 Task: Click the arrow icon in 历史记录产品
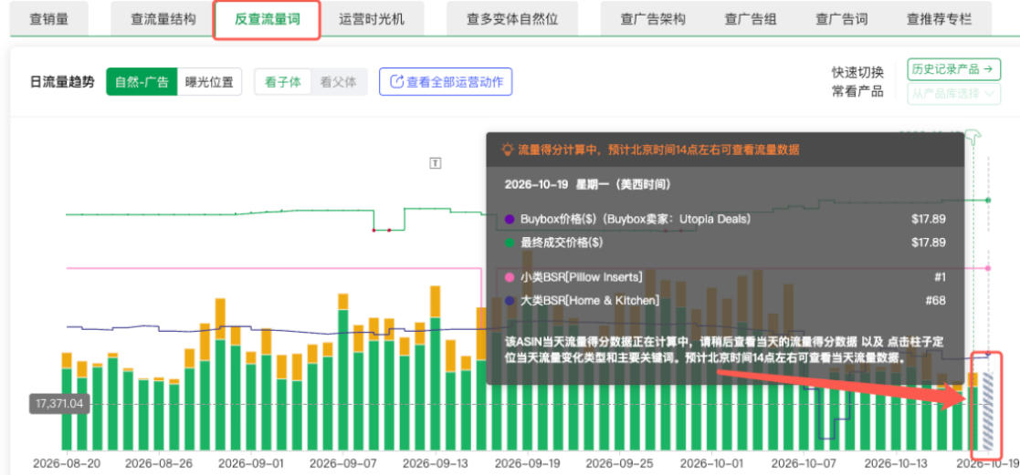987,69
